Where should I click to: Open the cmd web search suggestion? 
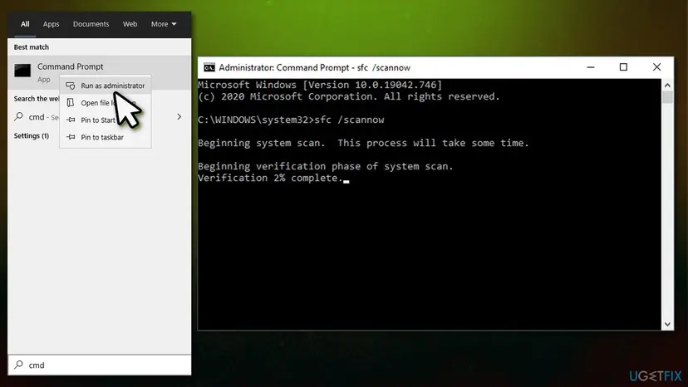(100, 117)
